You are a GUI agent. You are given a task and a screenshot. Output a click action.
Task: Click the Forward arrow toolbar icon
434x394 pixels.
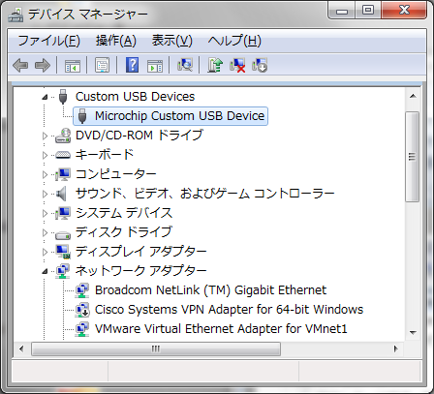tap(43, 66)
